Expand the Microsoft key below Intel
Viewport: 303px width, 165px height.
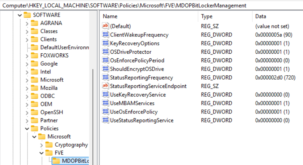click(x=27, y=80)
